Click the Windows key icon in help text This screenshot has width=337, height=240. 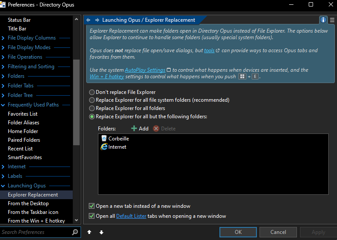tap(242, 77)
